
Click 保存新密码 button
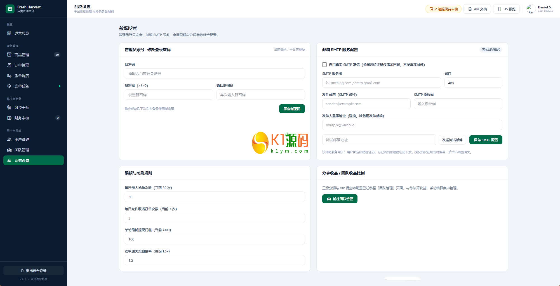point(292,109)
